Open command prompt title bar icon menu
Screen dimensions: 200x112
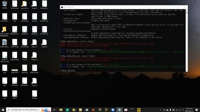coord(62,7)
